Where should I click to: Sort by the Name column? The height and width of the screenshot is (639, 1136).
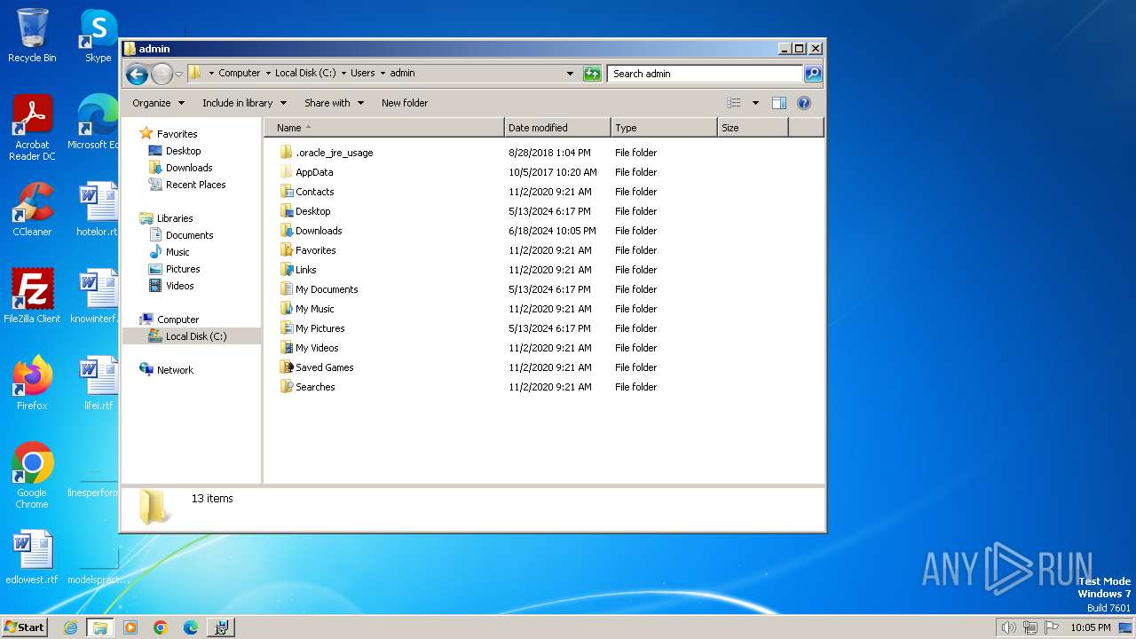point(384,128)
